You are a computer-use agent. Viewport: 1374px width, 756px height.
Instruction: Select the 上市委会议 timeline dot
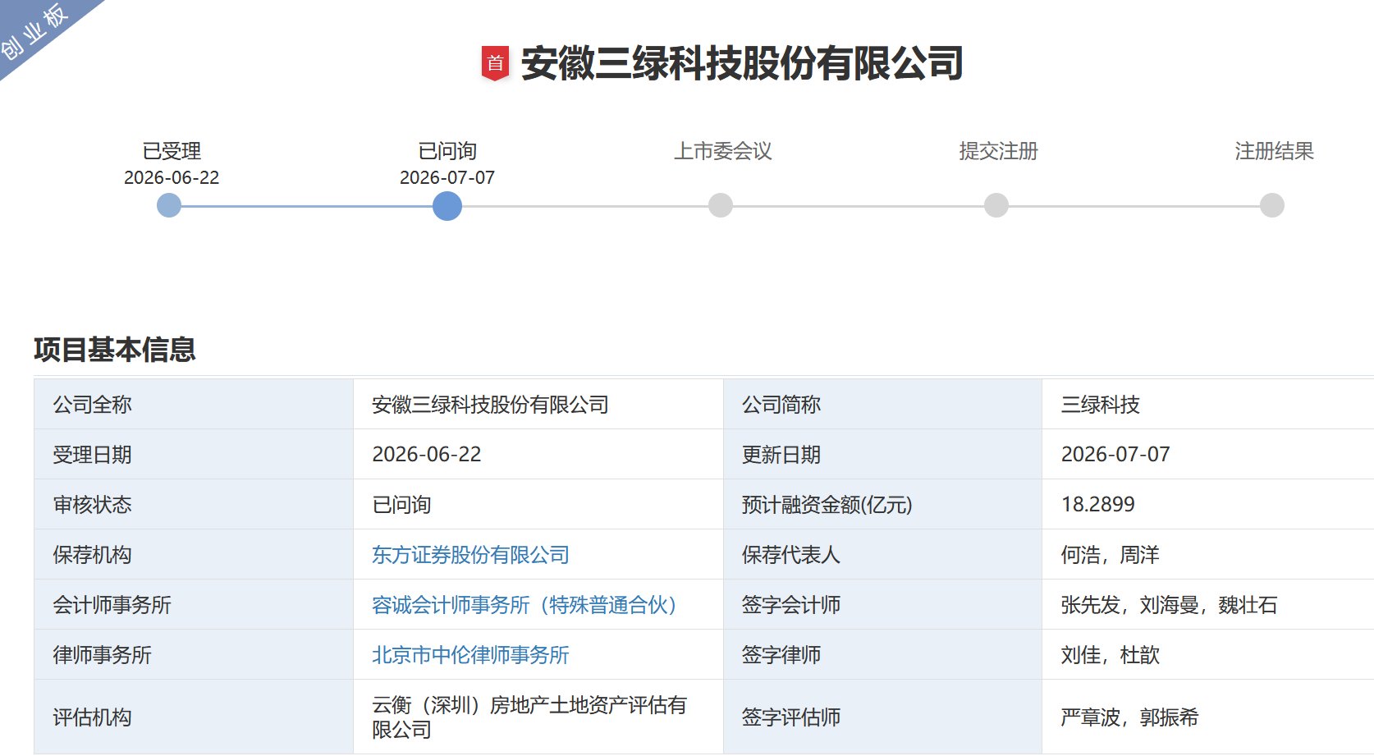(x=721, y=205)
